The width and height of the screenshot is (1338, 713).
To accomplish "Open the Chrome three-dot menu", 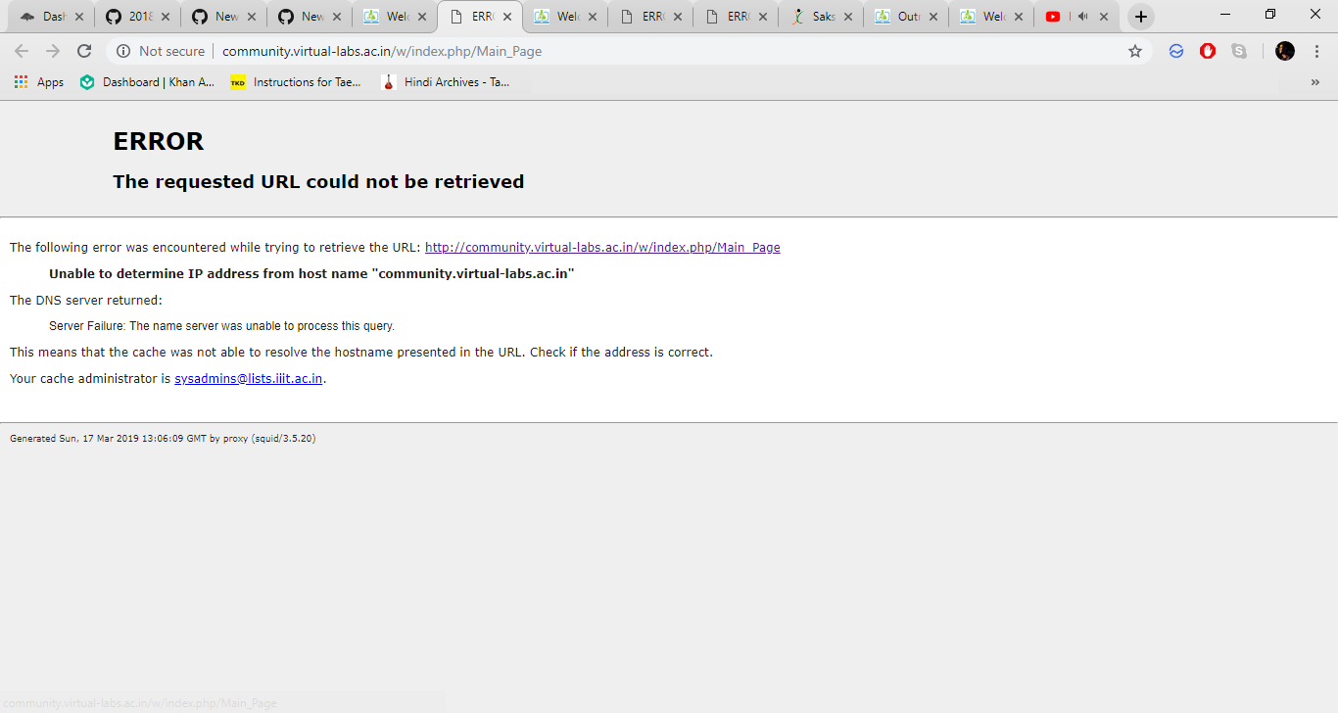I will tap(1316, 51).
